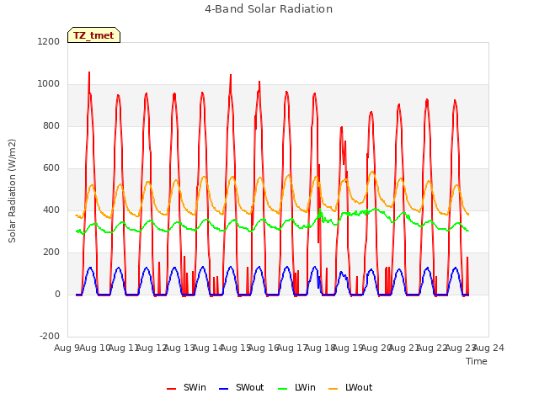This screenshot has height=404, width=539.
Task: Toggle the LWin legend entry
Action: pyautogui.click(x=296, y=387)
